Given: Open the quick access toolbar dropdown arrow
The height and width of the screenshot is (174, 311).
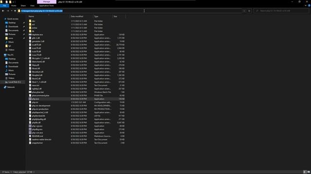Looking at the screenshot, I should click(15, 2).
